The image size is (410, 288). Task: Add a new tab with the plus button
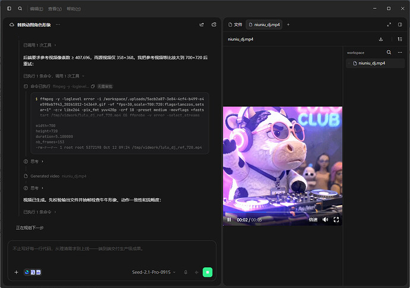pos(288,24)
